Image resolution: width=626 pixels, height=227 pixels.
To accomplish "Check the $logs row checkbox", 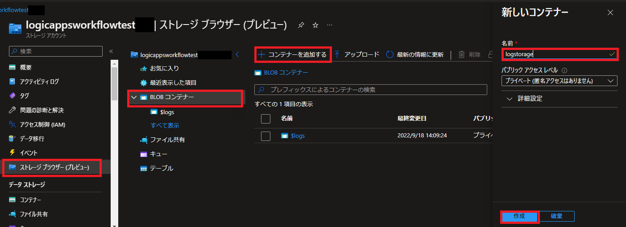I will click(265, 136).
